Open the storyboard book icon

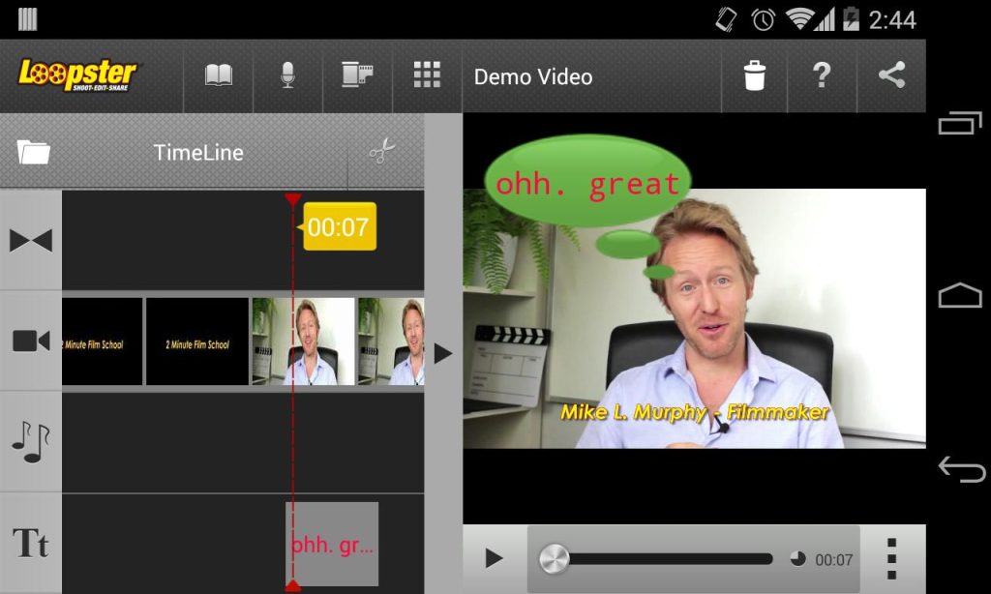point(218,76)
